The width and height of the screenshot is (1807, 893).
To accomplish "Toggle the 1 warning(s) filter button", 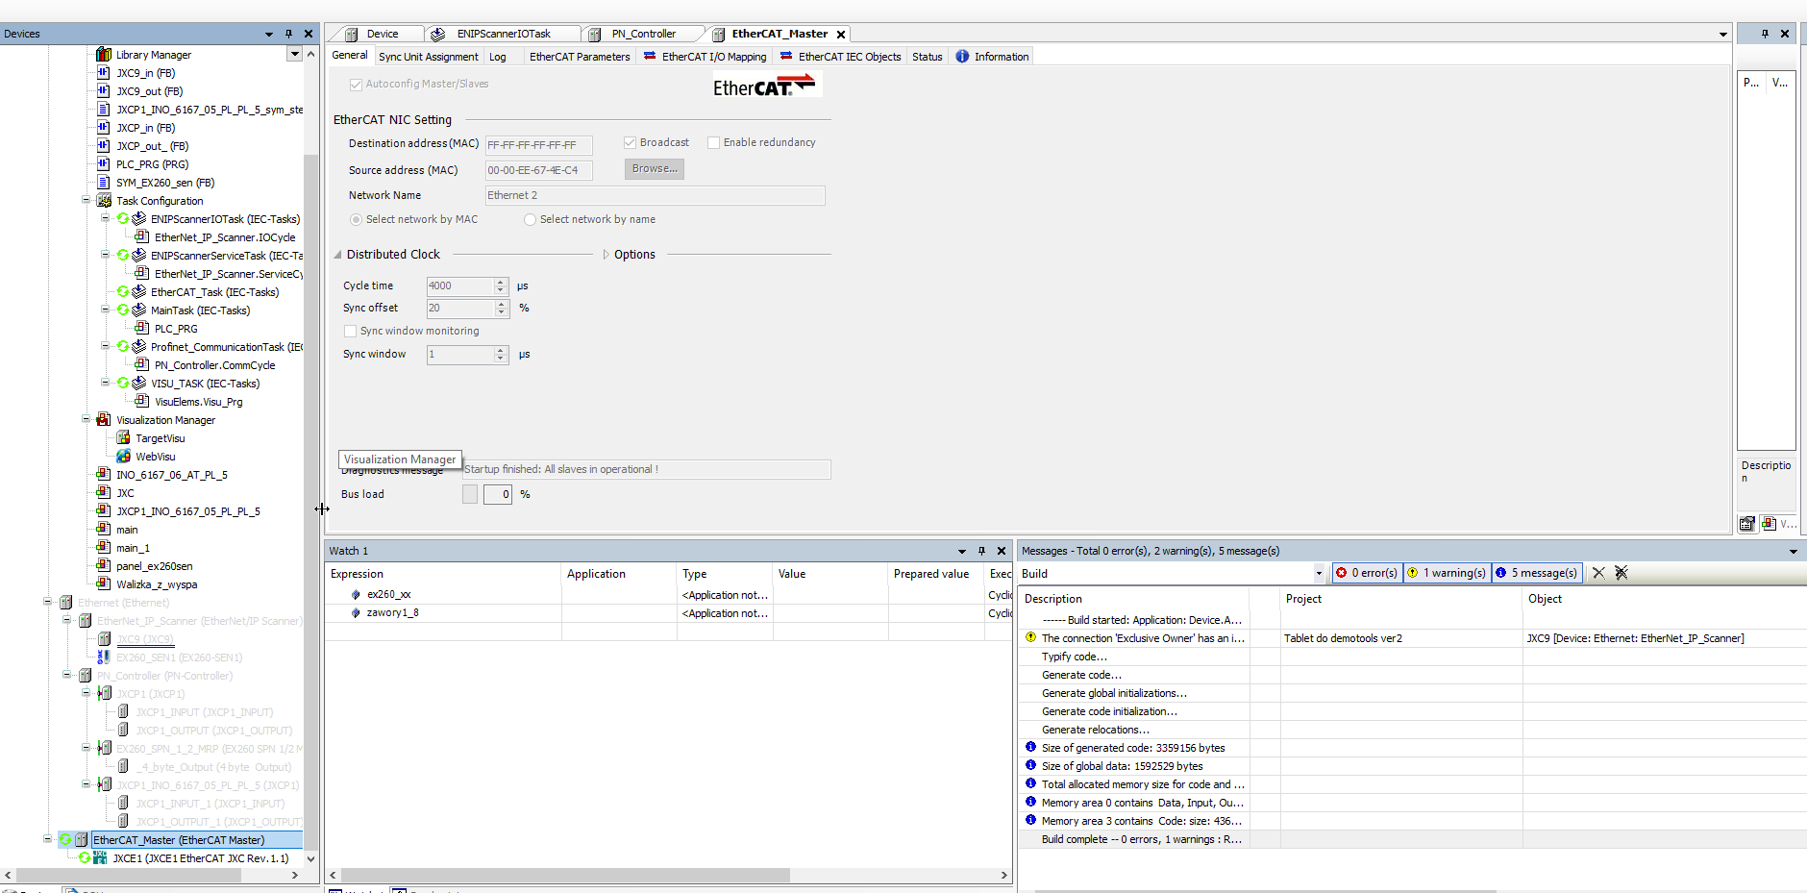I will 1447,572.
